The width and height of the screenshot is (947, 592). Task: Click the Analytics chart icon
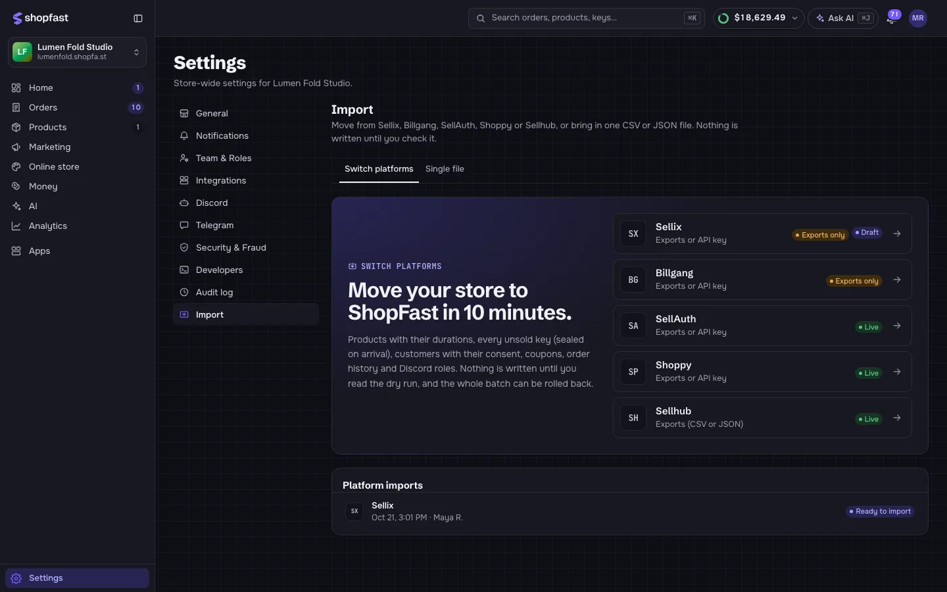click(16, 226)
